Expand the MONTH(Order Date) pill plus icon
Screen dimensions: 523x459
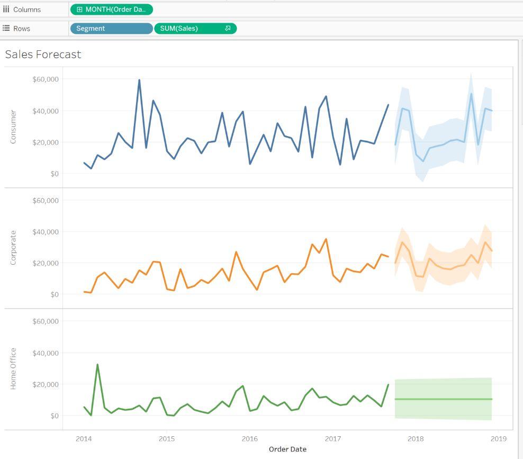click(79, 10)
